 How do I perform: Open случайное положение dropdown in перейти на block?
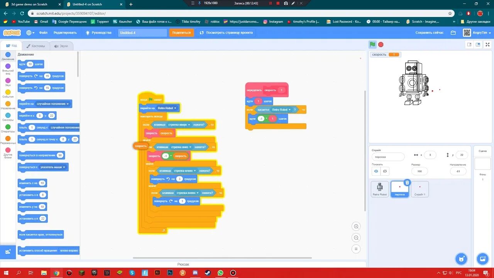(53, 104)
